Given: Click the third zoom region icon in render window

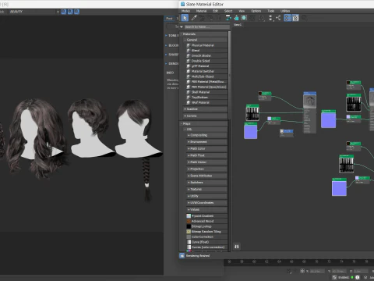Looking at the screenshot, I should 76,12.
